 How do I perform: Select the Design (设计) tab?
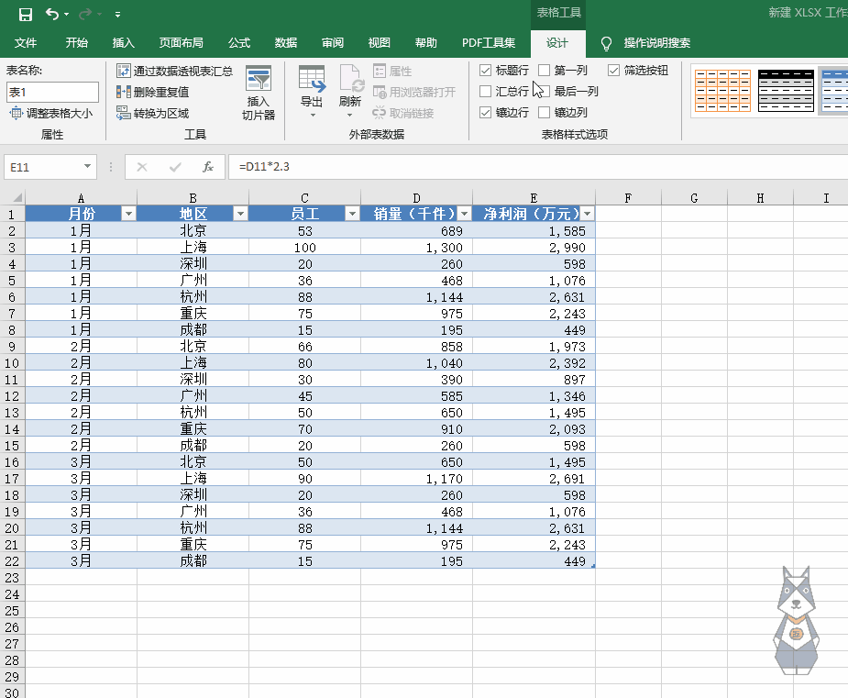pyautogui.click(x=557, y=43)
